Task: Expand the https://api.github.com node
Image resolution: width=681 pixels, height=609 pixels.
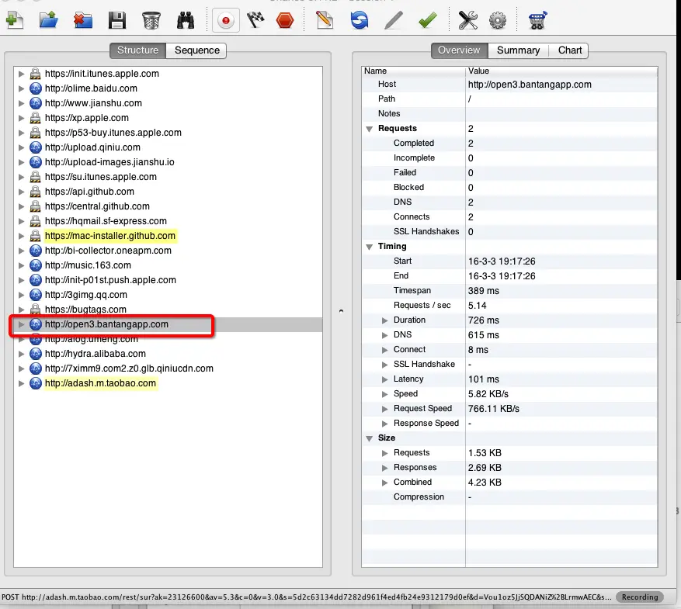Action: point(21,192)
